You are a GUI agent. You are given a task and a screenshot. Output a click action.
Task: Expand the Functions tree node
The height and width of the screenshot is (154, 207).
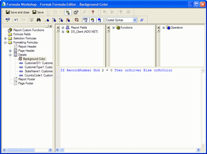(114, 28)
